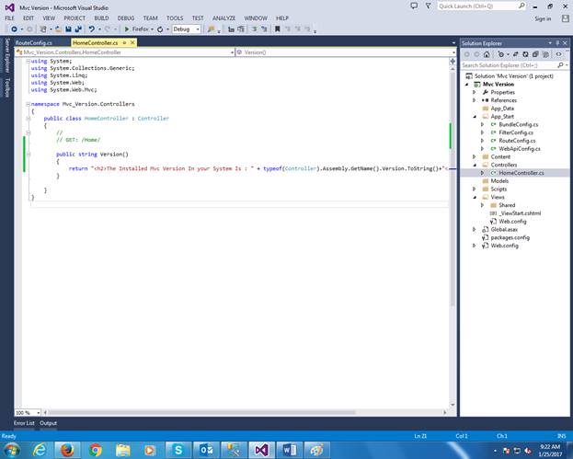Collapse the namespace Mvc_Version.Controllers code block
Image resolution: width=573 pixels, height=459 pixels.
pyautogui.click(x=28, y=105)
